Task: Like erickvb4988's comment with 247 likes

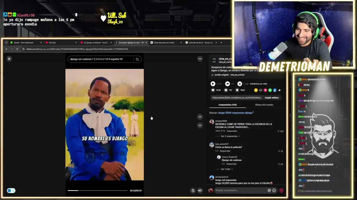Action: (x=278, y=131)
